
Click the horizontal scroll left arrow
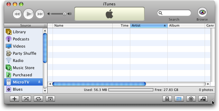[x=50, y=84]
